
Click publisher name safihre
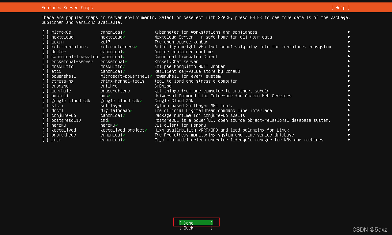[109, 86]
